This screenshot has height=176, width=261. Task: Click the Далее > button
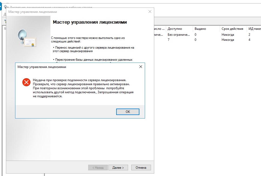pyautogui.click(x=118, y=168)
